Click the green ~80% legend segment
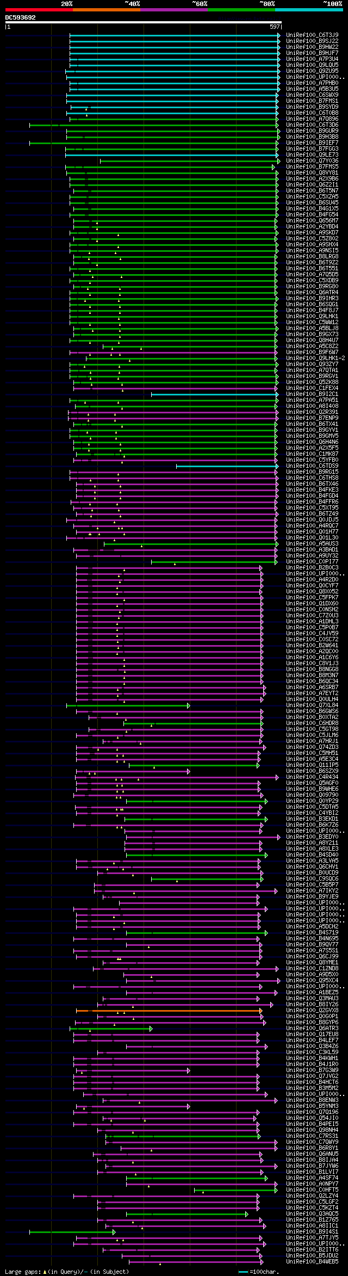The height and width of the screenshot is (1276, 348). tap(241, 10)
